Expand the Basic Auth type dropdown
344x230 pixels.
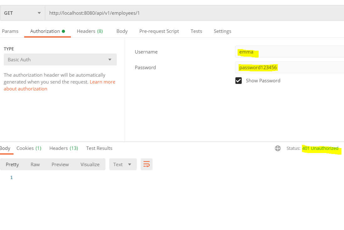coord(60,59)
